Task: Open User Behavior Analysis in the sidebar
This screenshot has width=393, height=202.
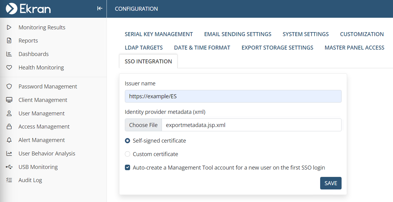Action: click(x=47, y=154)
